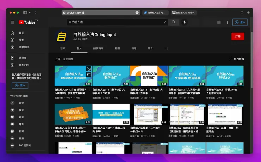Image resolution: width=261 pixels, height=162 pixels.
Task: Sign in with the top-right 登入 button
Action: click(240, 22)
